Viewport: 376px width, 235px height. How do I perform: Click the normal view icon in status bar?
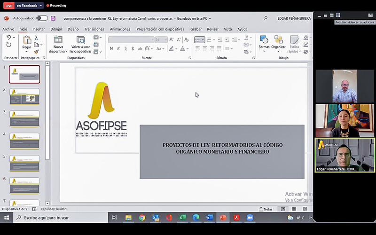click(x=283, y=209)
